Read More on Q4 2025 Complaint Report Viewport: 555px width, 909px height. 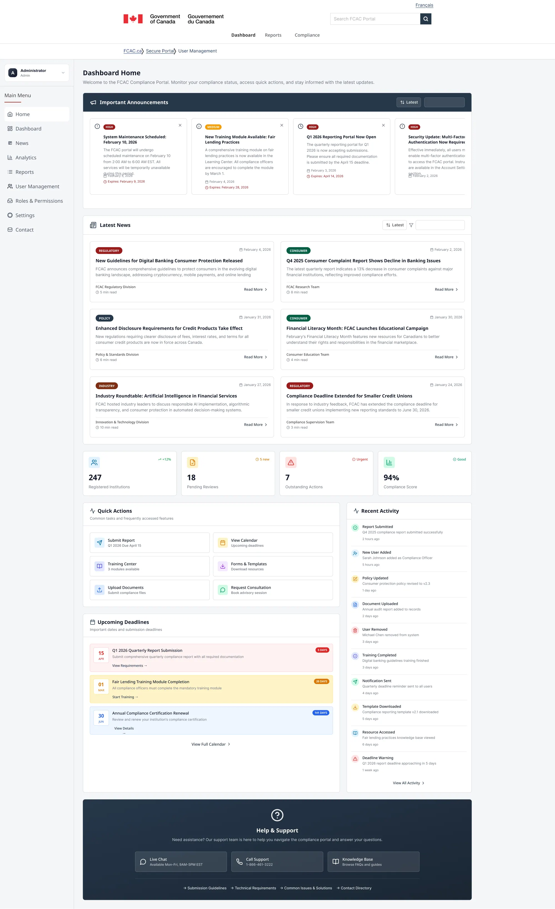[446, 290]
